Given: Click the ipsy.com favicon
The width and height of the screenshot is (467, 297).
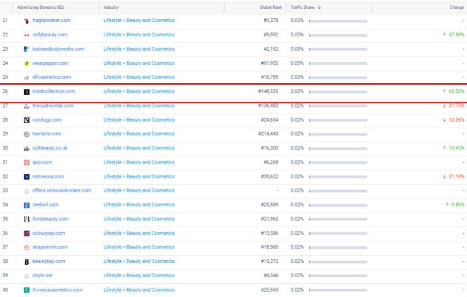Looking at the screenshot, I should click(26, 162).
